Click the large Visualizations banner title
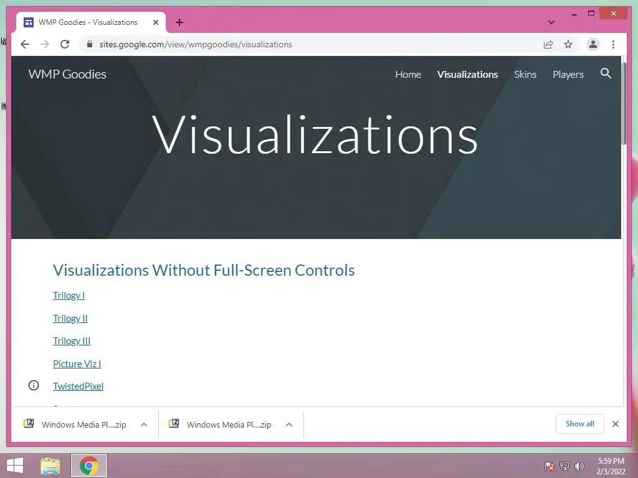 (x=315, y=134)
